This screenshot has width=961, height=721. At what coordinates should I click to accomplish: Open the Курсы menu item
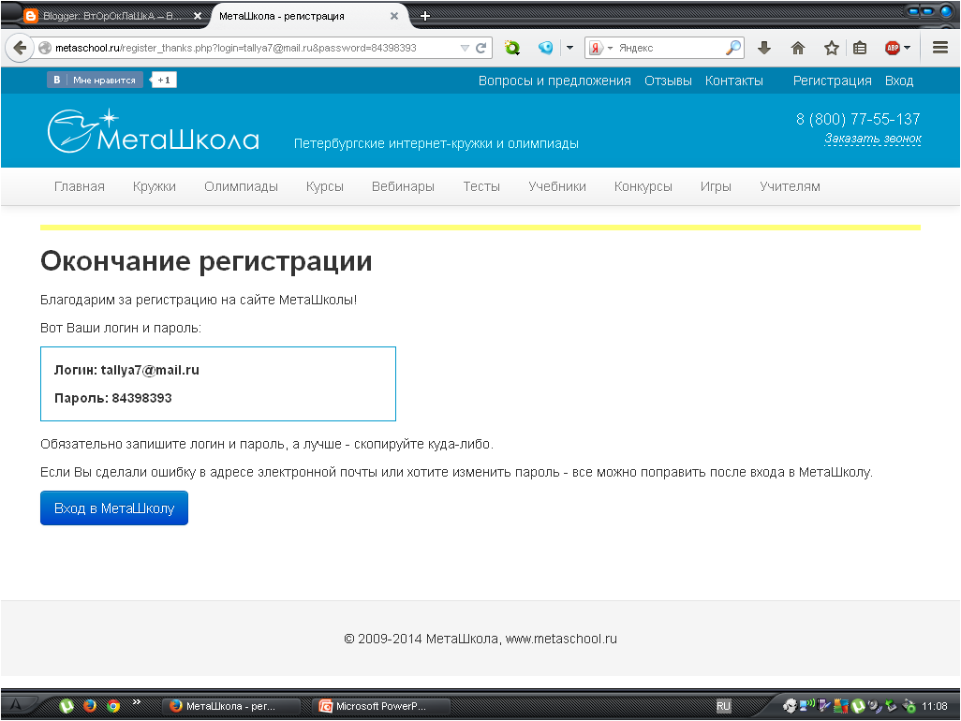click(x=325, y=186)
